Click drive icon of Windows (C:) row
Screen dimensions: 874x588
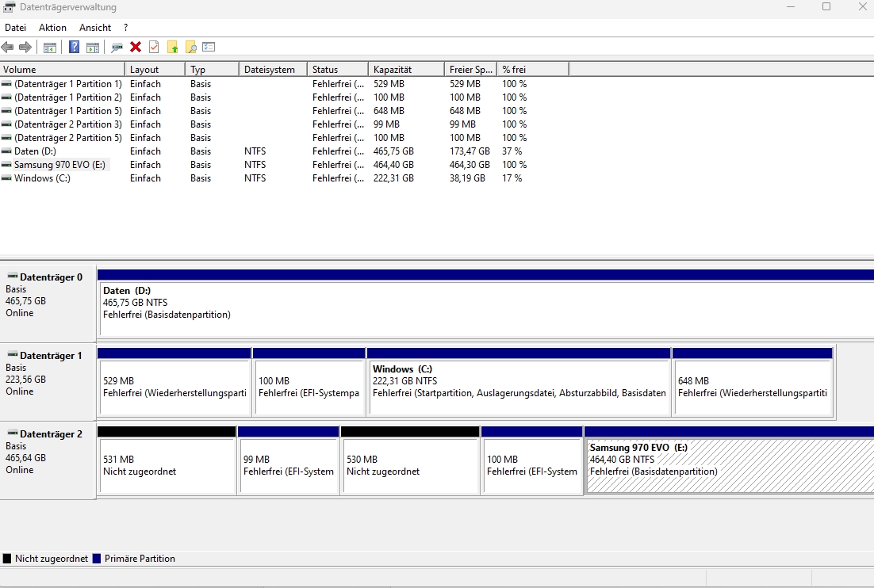tap(6, 178)
